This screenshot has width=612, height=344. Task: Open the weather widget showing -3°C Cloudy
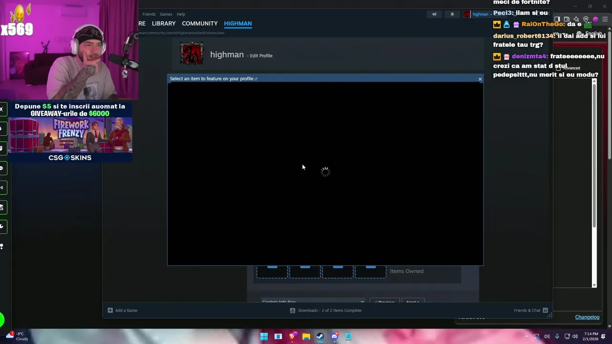(x=18, y=336)
